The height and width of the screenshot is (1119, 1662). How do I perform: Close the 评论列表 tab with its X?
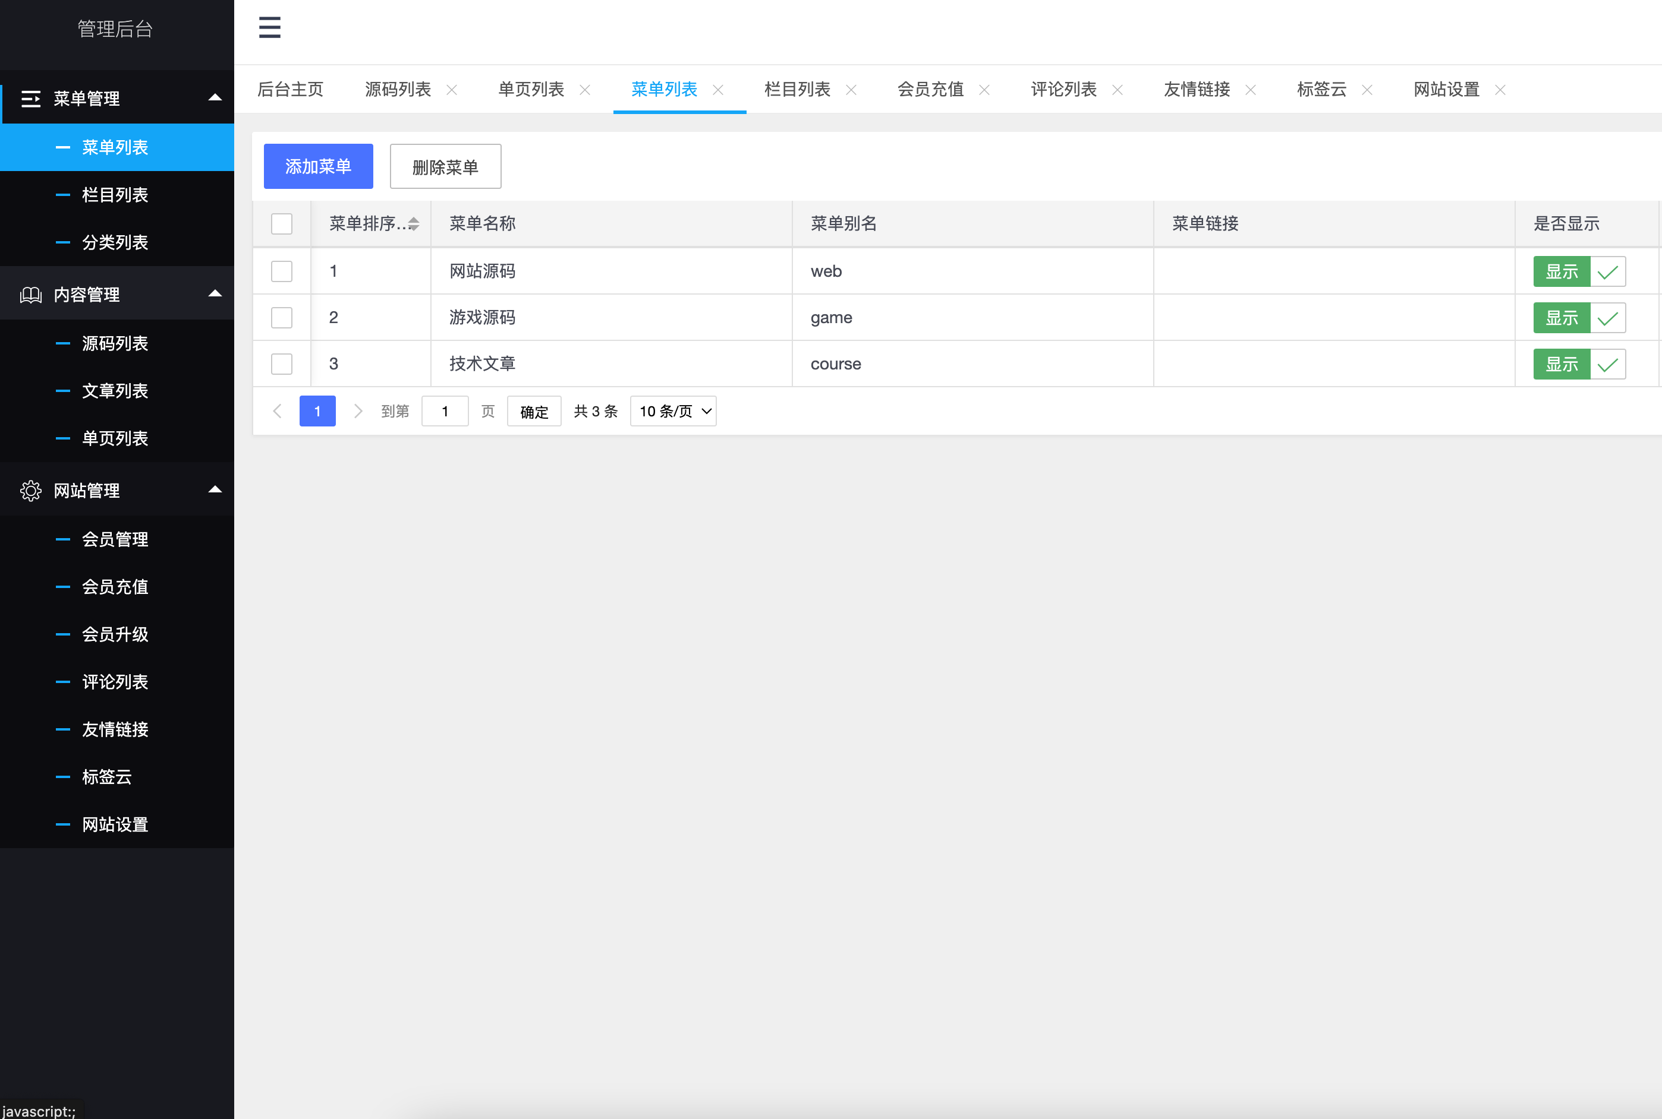(x=1118, y=90)
